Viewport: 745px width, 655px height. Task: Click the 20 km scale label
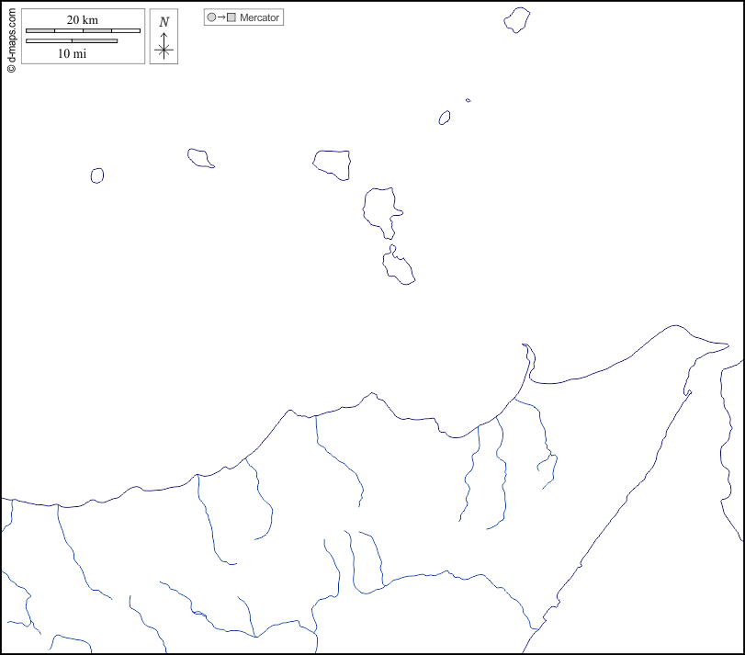[x=83, y=20]
